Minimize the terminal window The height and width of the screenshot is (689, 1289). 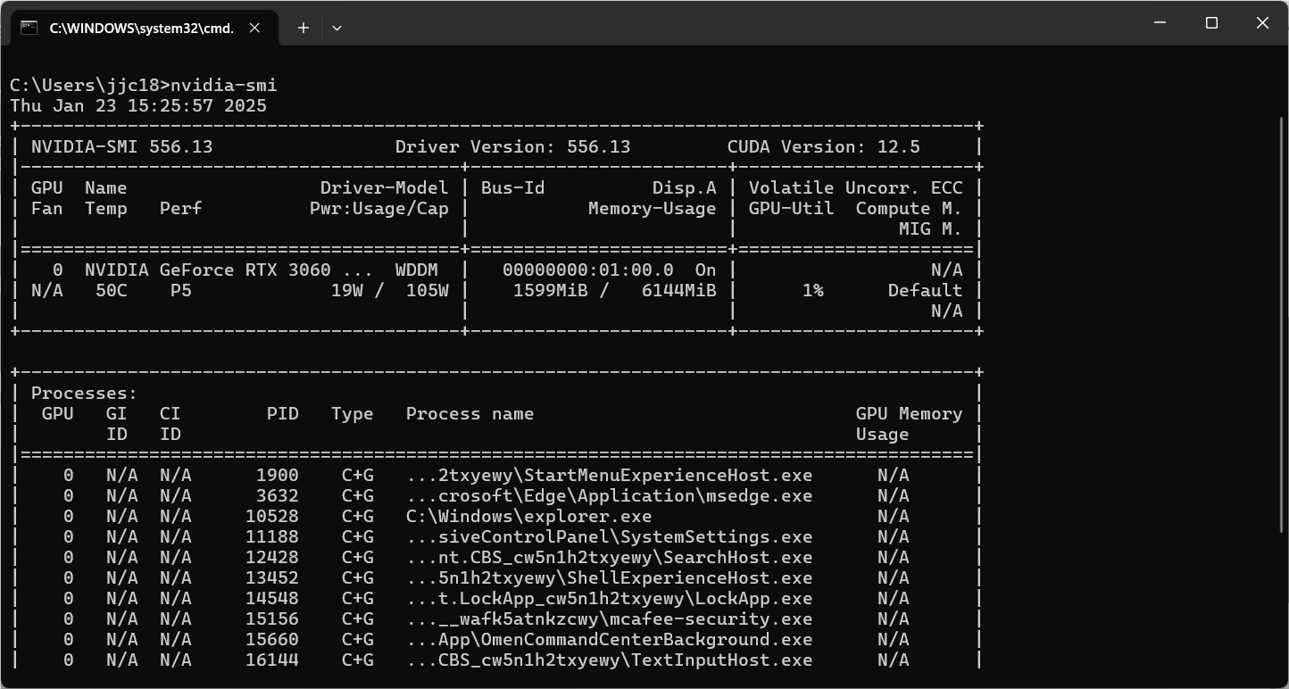[x=1160, y=23]
